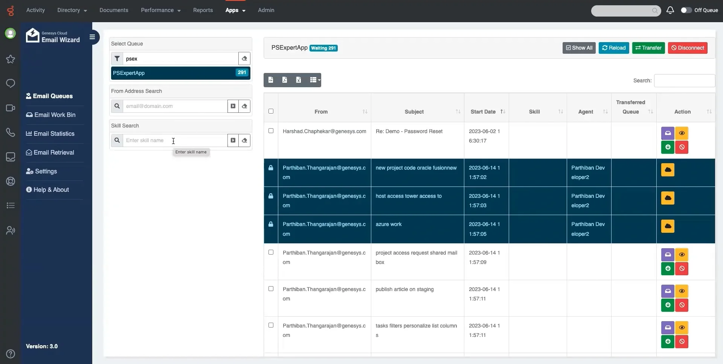The height and width of the screenshot is (364, 723).
Task: Toggle the Off Queue switch
Action: click(x=686, y=10)
